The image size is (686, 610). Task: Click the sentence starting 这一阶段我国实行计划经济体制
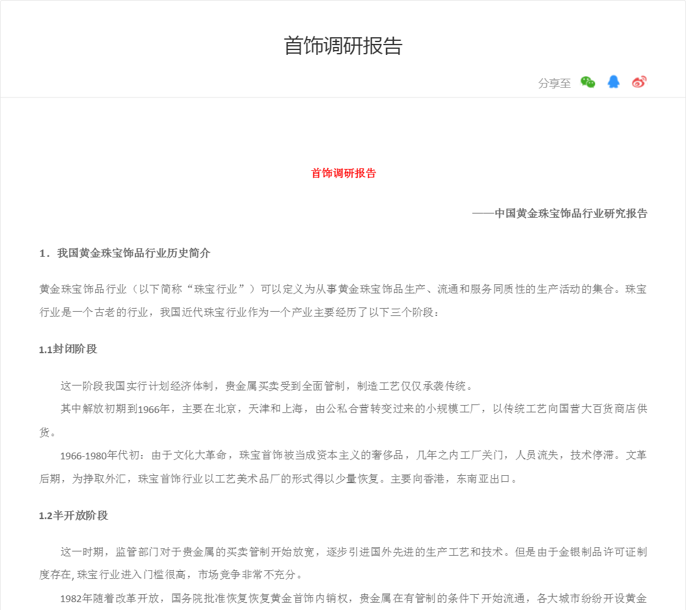tap(266, 386)
